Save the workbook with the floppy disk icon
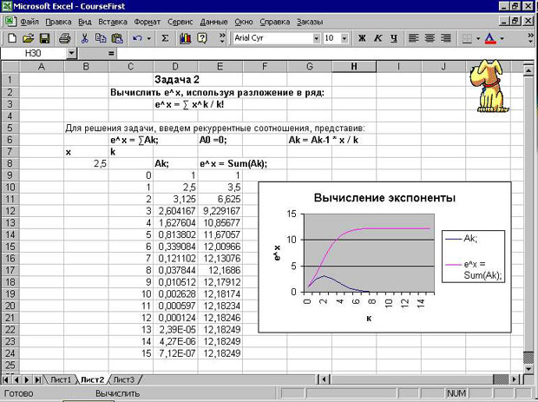 point(44,38)
